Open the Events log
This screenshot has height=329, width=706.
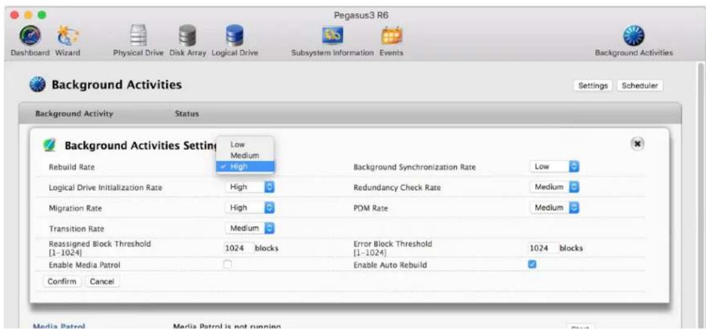pyautogui.click(x=391, y=41)
